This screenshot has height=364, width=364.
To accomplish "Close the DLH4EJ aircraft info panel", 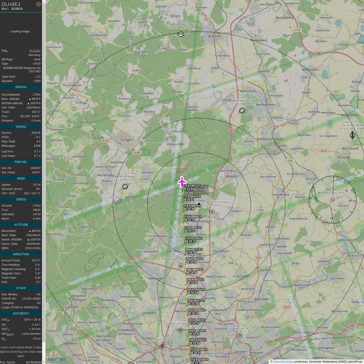I will click(38, 4).
